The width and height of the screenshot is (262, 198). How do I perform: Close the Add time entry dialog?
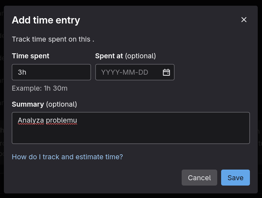pyautogui.click(x=244, y=20)
